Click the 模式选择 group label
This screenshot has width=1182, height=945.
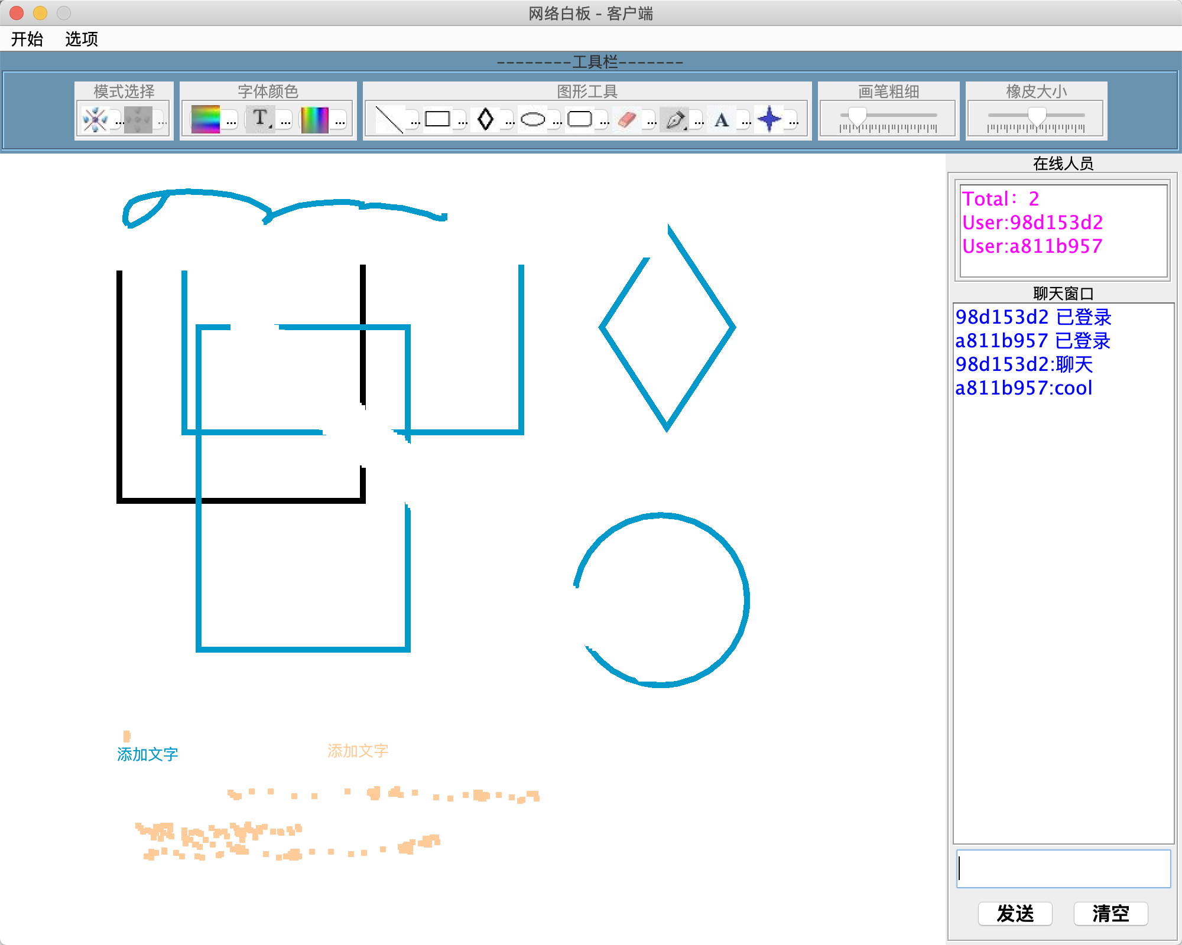pos(124,92)
